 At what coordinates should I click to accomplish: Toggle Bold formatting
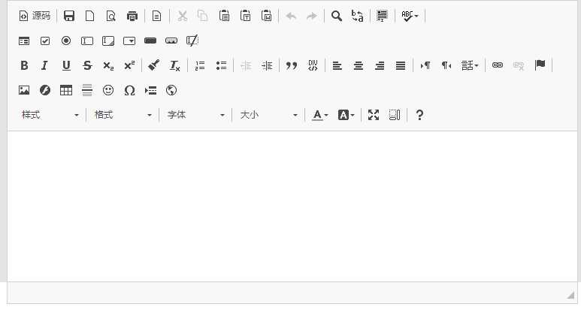pyautogui.click(x=24, y=65)
